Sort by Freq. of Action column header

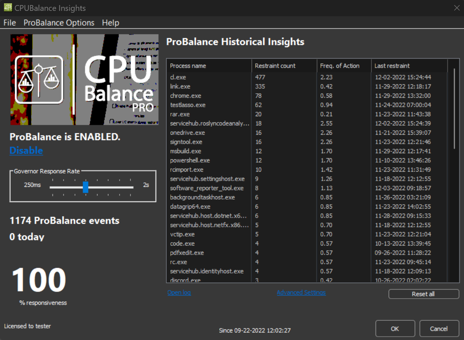point(344,66)
